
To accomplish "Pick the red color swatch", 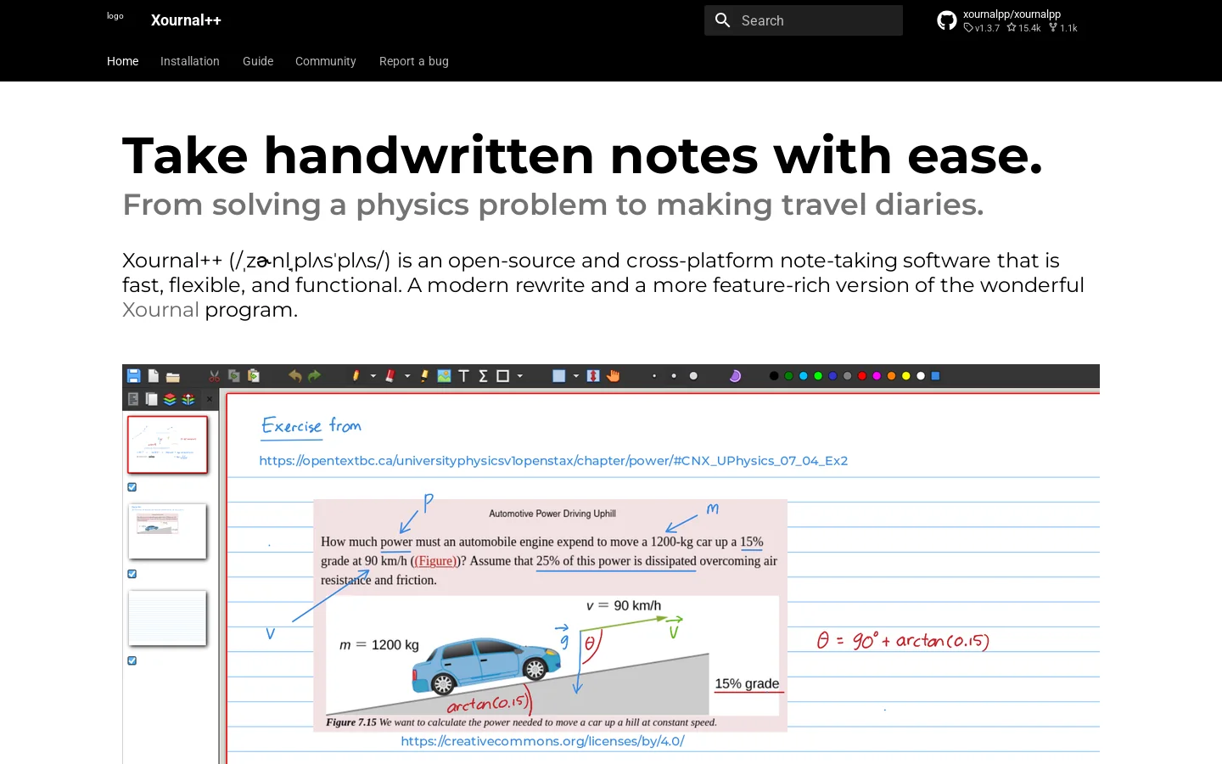I will tap(862, 376).
